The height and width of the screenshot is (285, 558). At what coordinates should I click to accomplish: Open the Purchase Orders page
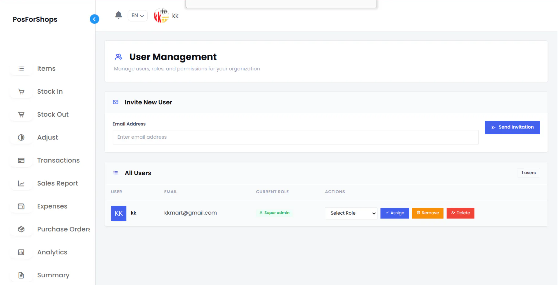click(63, 229)
